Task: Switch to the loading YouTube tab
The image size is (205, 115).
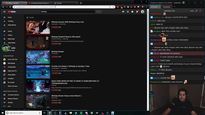Action: (x=65, y=3)
